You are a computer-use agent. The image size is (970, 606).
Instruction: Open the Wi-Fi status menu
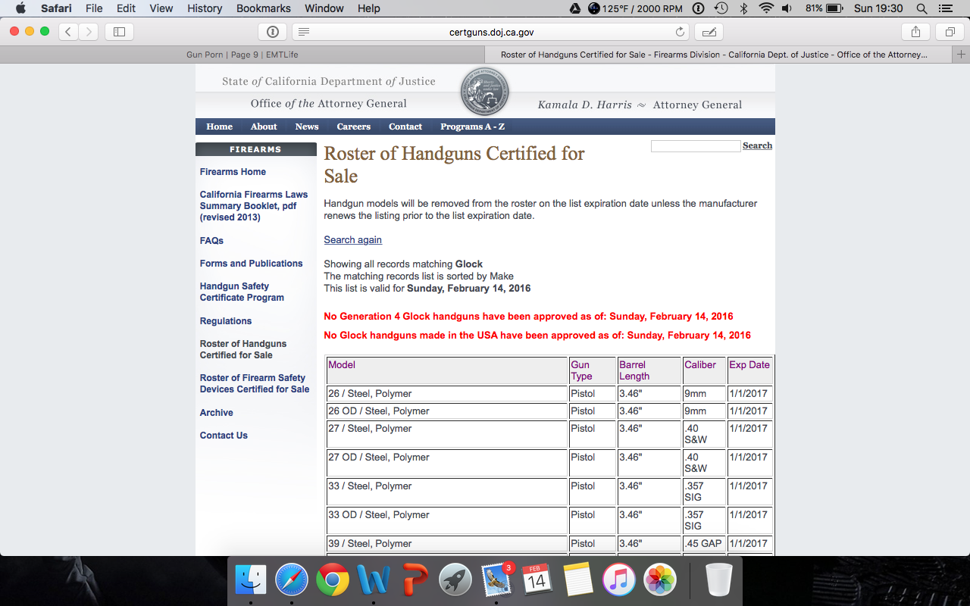[766, 8]
